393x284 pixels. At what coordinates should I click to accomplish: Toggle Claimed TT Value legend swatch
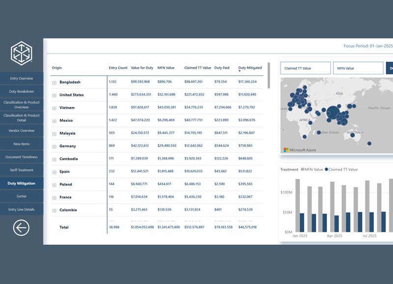click(x=326, y=170)
